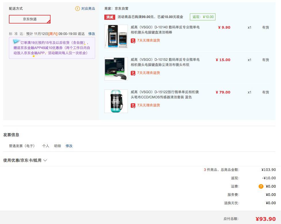The height and width of the screenshot is (224, 281).
Task: Open VSGO D-10140 cleaning swabs thumbnail
Action: [116, 36]
